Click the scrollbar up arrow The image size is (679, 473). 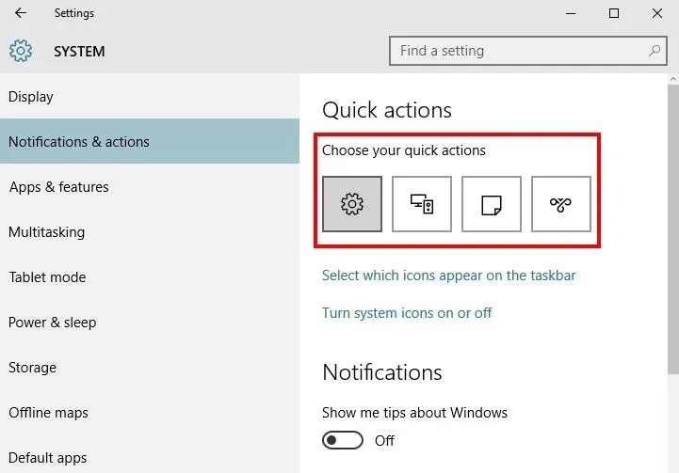673,79
